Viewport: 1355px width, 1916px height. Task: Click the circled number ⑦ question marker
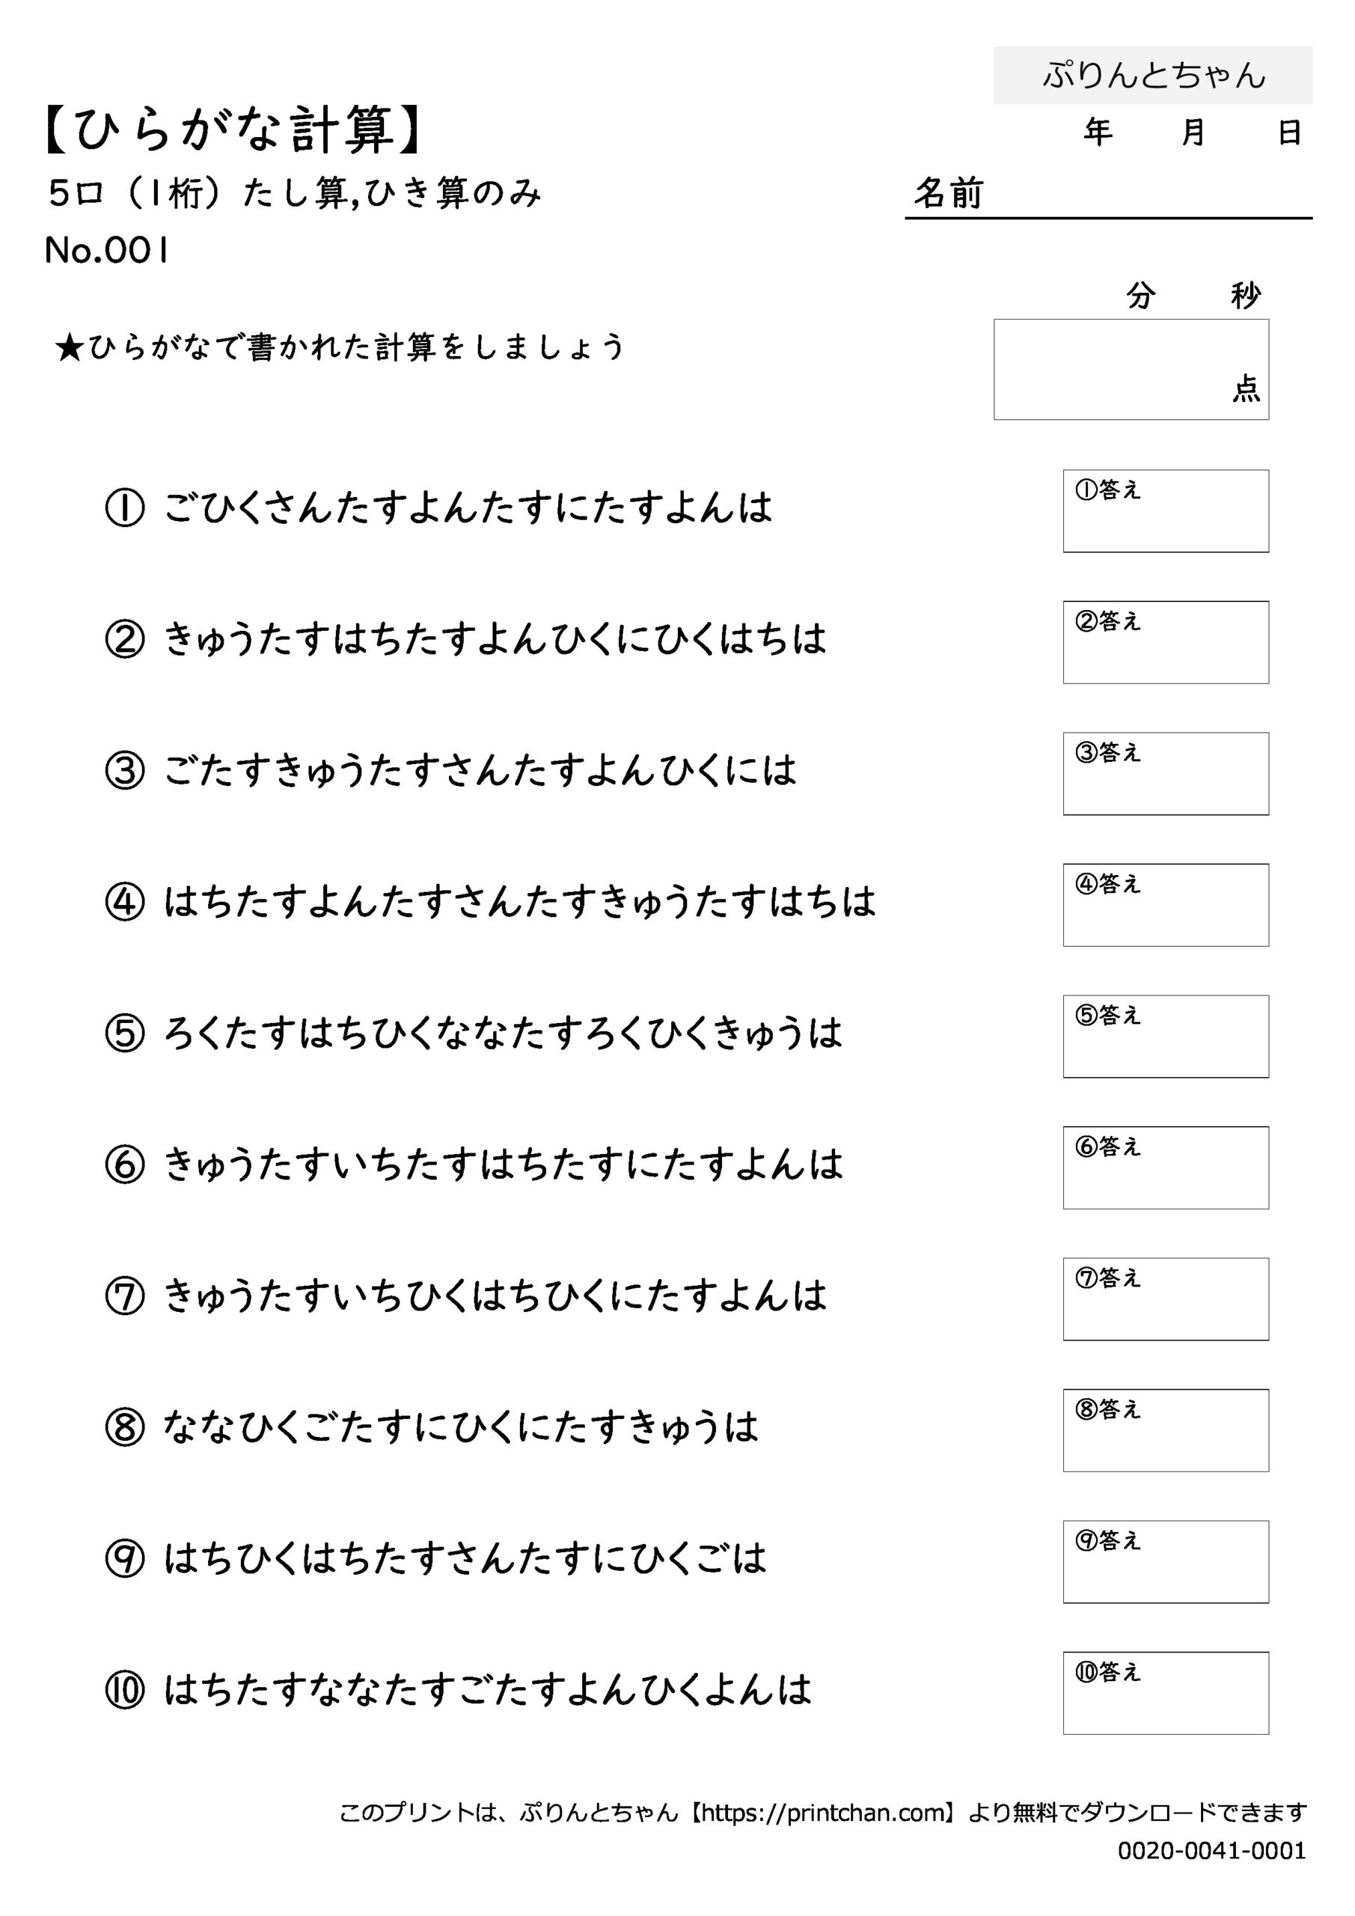coord(125,1297)
